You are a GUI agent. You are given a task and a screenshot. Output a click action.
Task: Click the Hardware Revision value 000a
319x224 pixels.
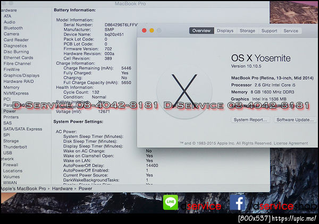pyautogui.click(x=110, y=54)
